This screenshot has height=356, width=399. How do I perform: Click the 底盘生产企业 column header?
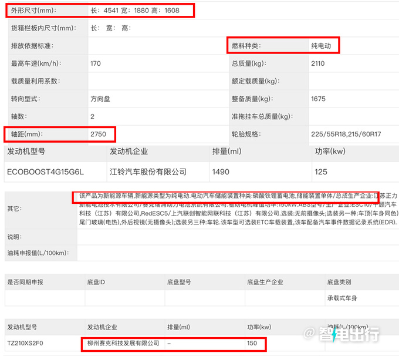265,282
